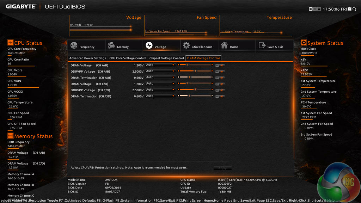Click 2.5000V value of DDRVPP Voltage (CH C/D)
The image size is (361, 203).
(138, 90)
